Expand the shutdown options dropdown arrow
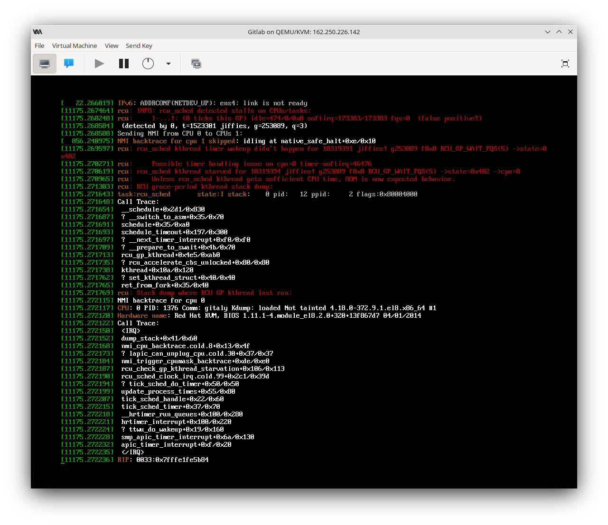Screen dimensions: 608x525 (x=168, y=64)
